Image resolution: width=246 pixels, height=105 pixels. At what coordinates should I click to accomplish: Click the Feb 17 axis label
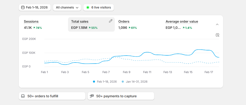click(x=209, y=72)
